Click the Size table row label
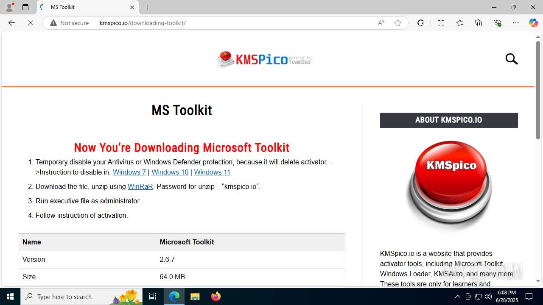Image resolution: width=543 pixels, height=305 pixels. tap(29, 277)
